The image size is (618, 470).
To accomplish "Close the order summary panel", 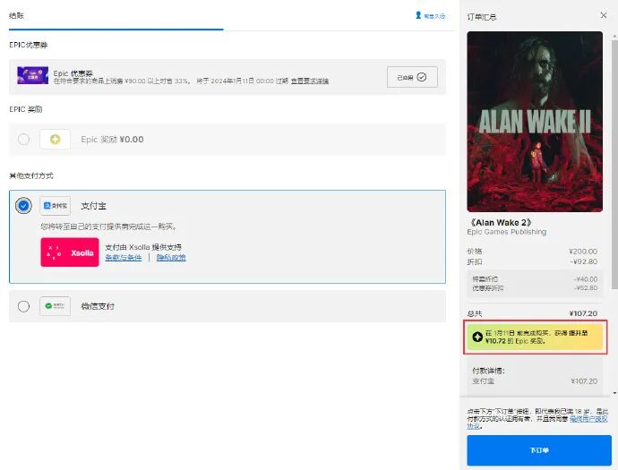I will click(x=604, y=15).
